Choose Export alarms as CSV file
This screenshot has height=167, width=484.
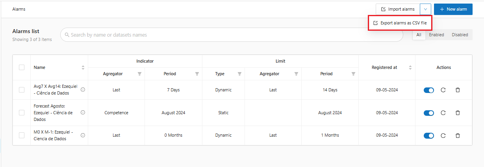[x=400, y=23]
